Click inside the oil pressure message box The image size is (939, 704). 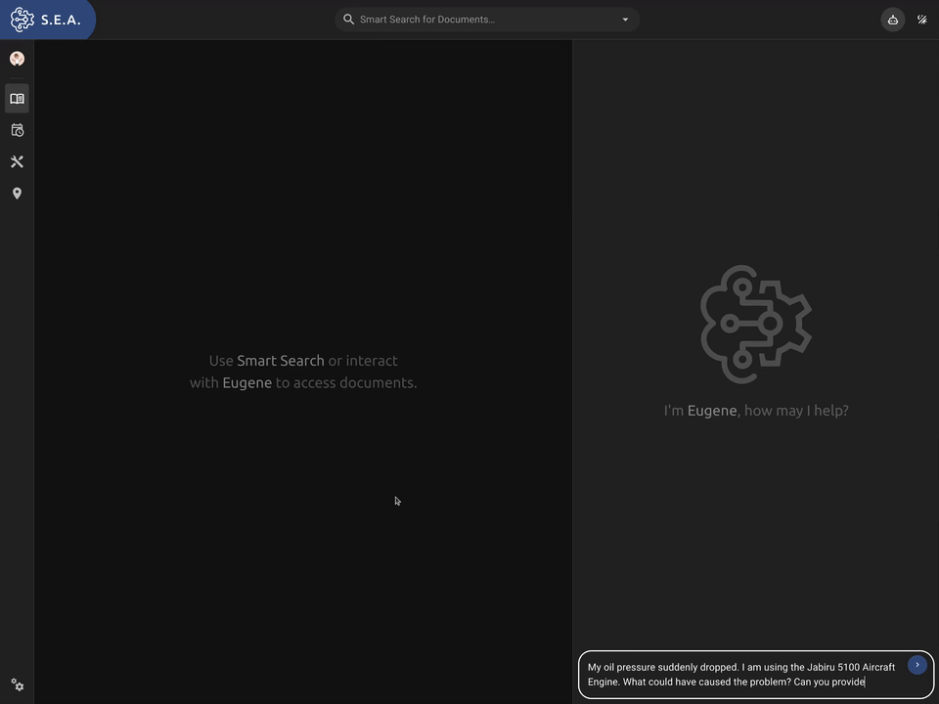coord(743,675)
